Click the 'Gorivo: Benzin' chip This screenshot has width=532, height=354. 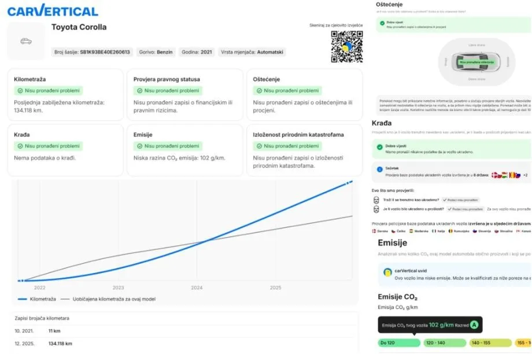coord(156,52)
